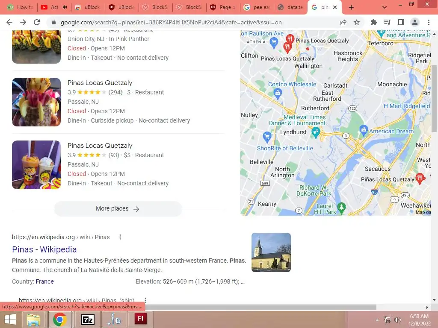The width and height of the screenshot is (438, 328).
Task: Select the H Mart Ridgefield label on map
Action: pos(407,106)
